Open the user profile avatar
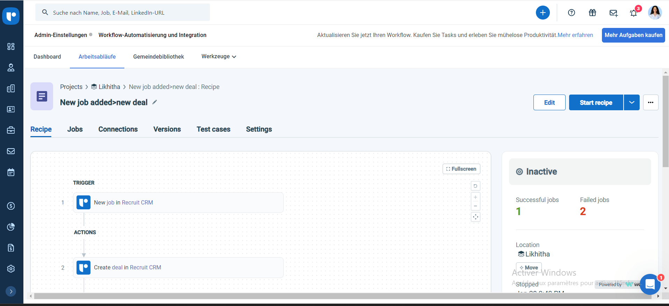 655,13
